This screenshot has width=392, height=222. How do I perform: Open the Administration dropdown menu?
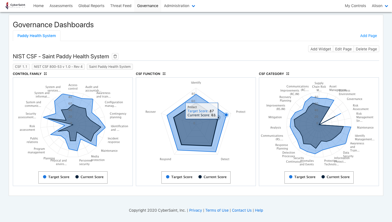[179, 6]
